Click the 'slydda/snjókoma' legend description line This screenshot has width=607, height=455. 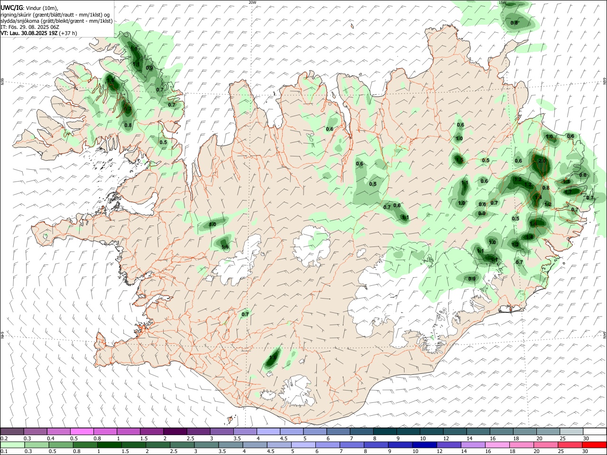coord(56,21)
